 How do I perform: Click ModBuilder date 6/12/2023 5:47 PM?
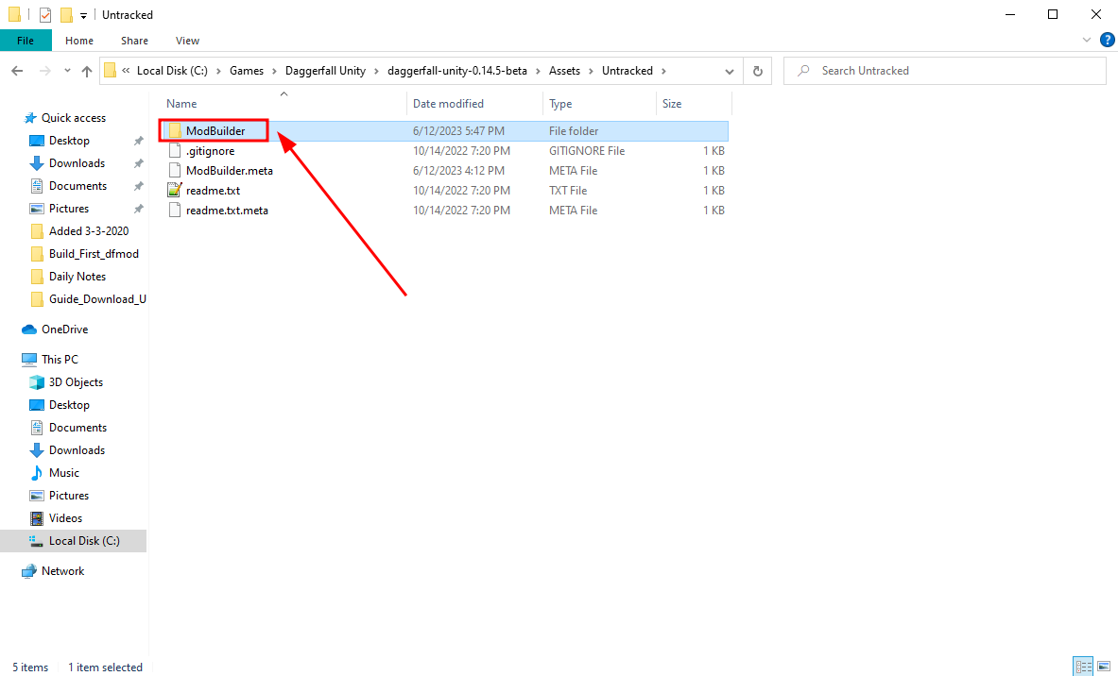pos(458,131)
